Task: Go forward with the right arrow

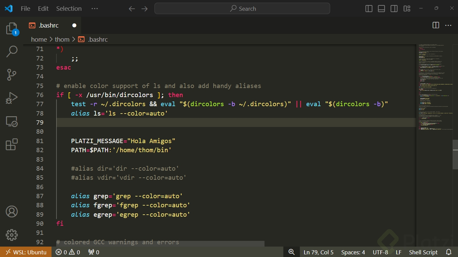Action: [145, 9]
